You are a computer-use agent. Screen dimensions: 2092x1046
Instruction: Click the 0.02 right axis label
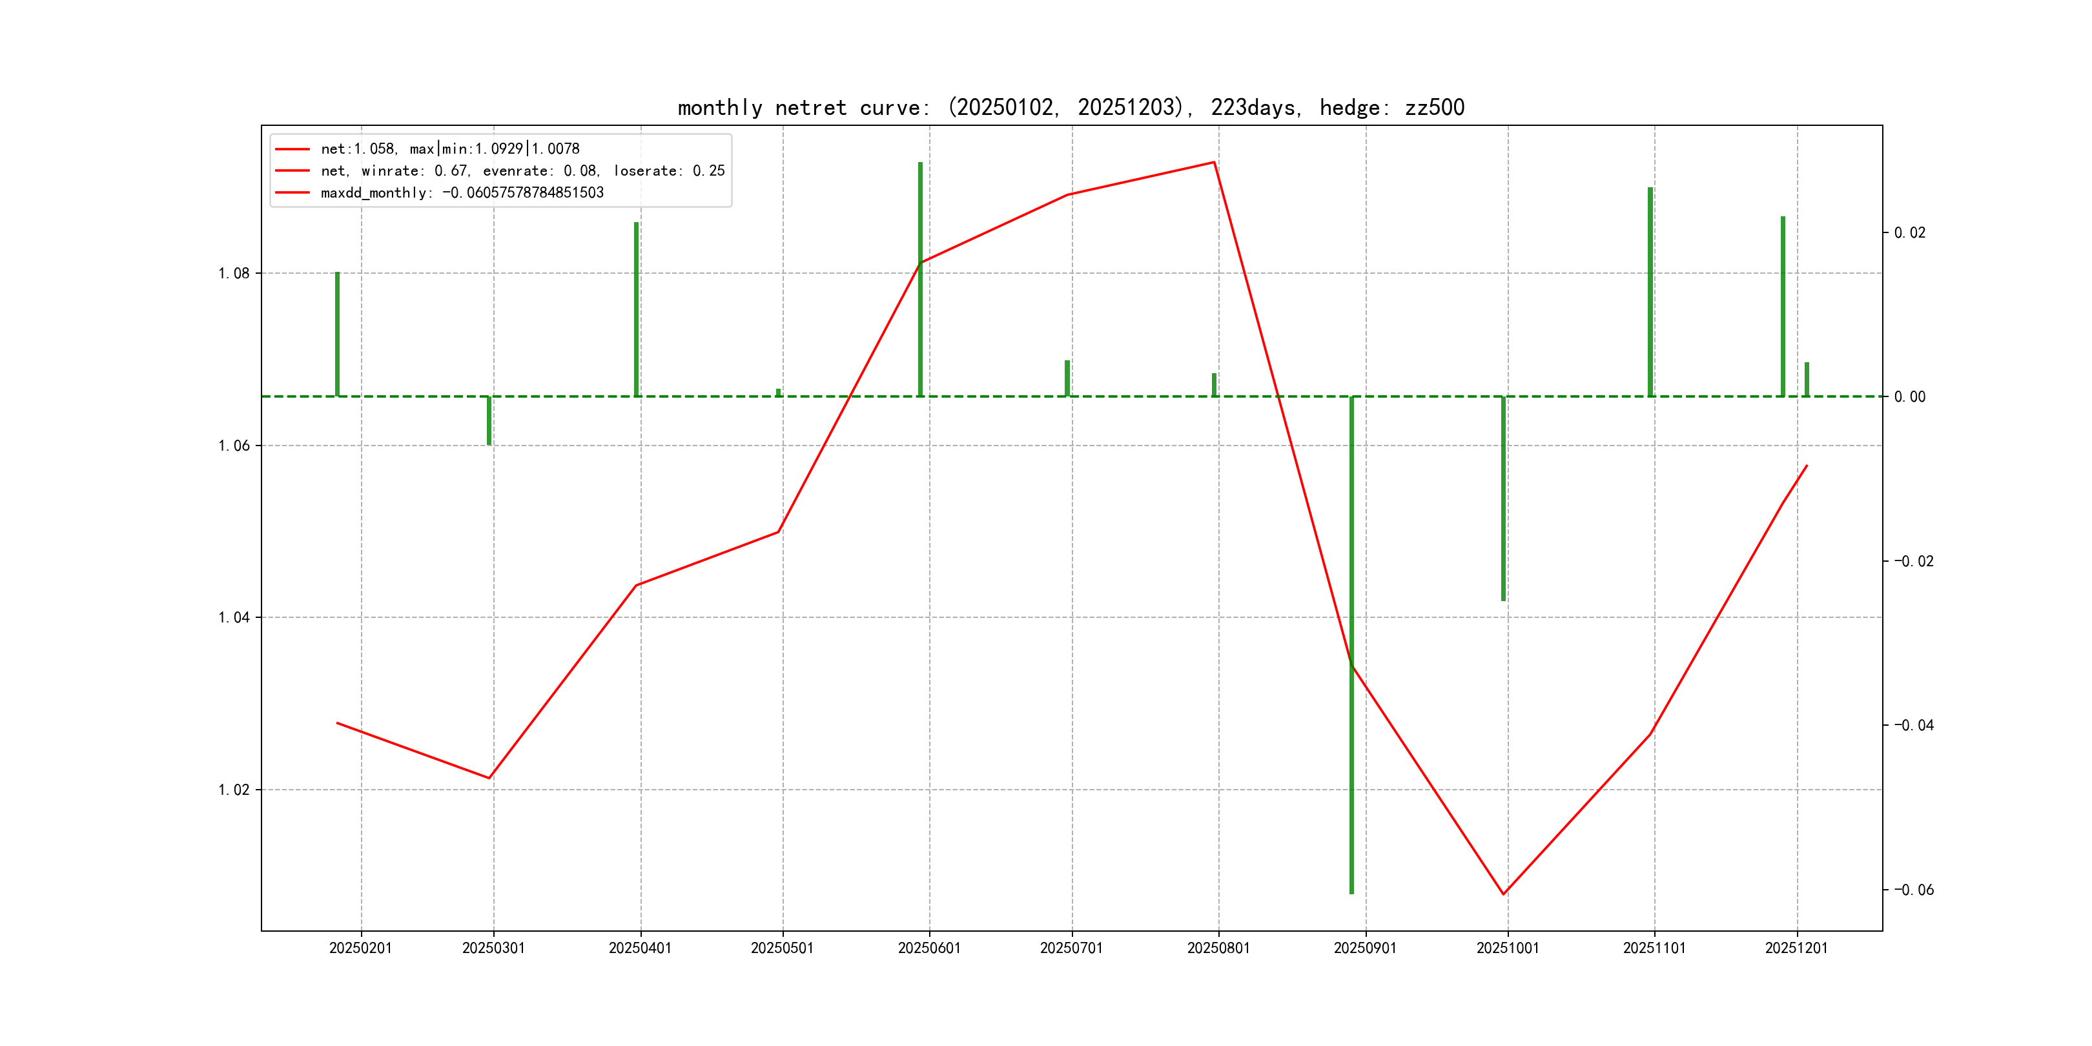(1909, 233)
